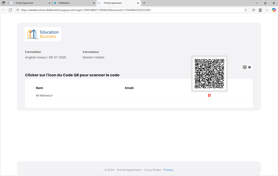Viewport: 278px width, 176px height.
Task: Refresh the current page
Action: [x=10, y=10]
